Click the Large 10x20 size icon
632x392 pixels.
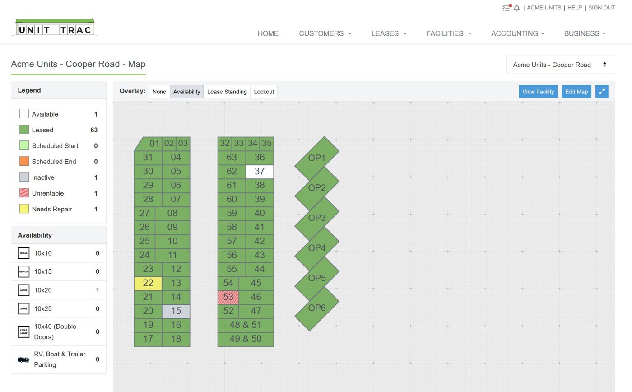point(23,290)
